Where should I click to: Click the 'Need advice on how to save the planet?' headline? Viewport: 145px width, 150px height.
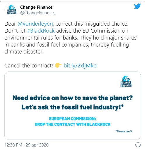click(73, 98)
